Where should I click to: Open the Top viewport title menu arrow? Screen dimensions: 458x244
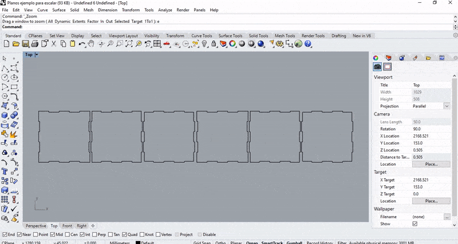(x=37, y=54)
